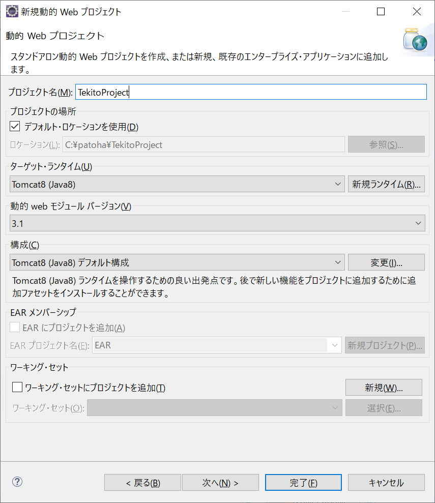The height and width of the screenshot is (503, 435).
Task: Open the 動的 web モジュール バージョン 3.1 dropdown
Action: (x=217, y=223)
